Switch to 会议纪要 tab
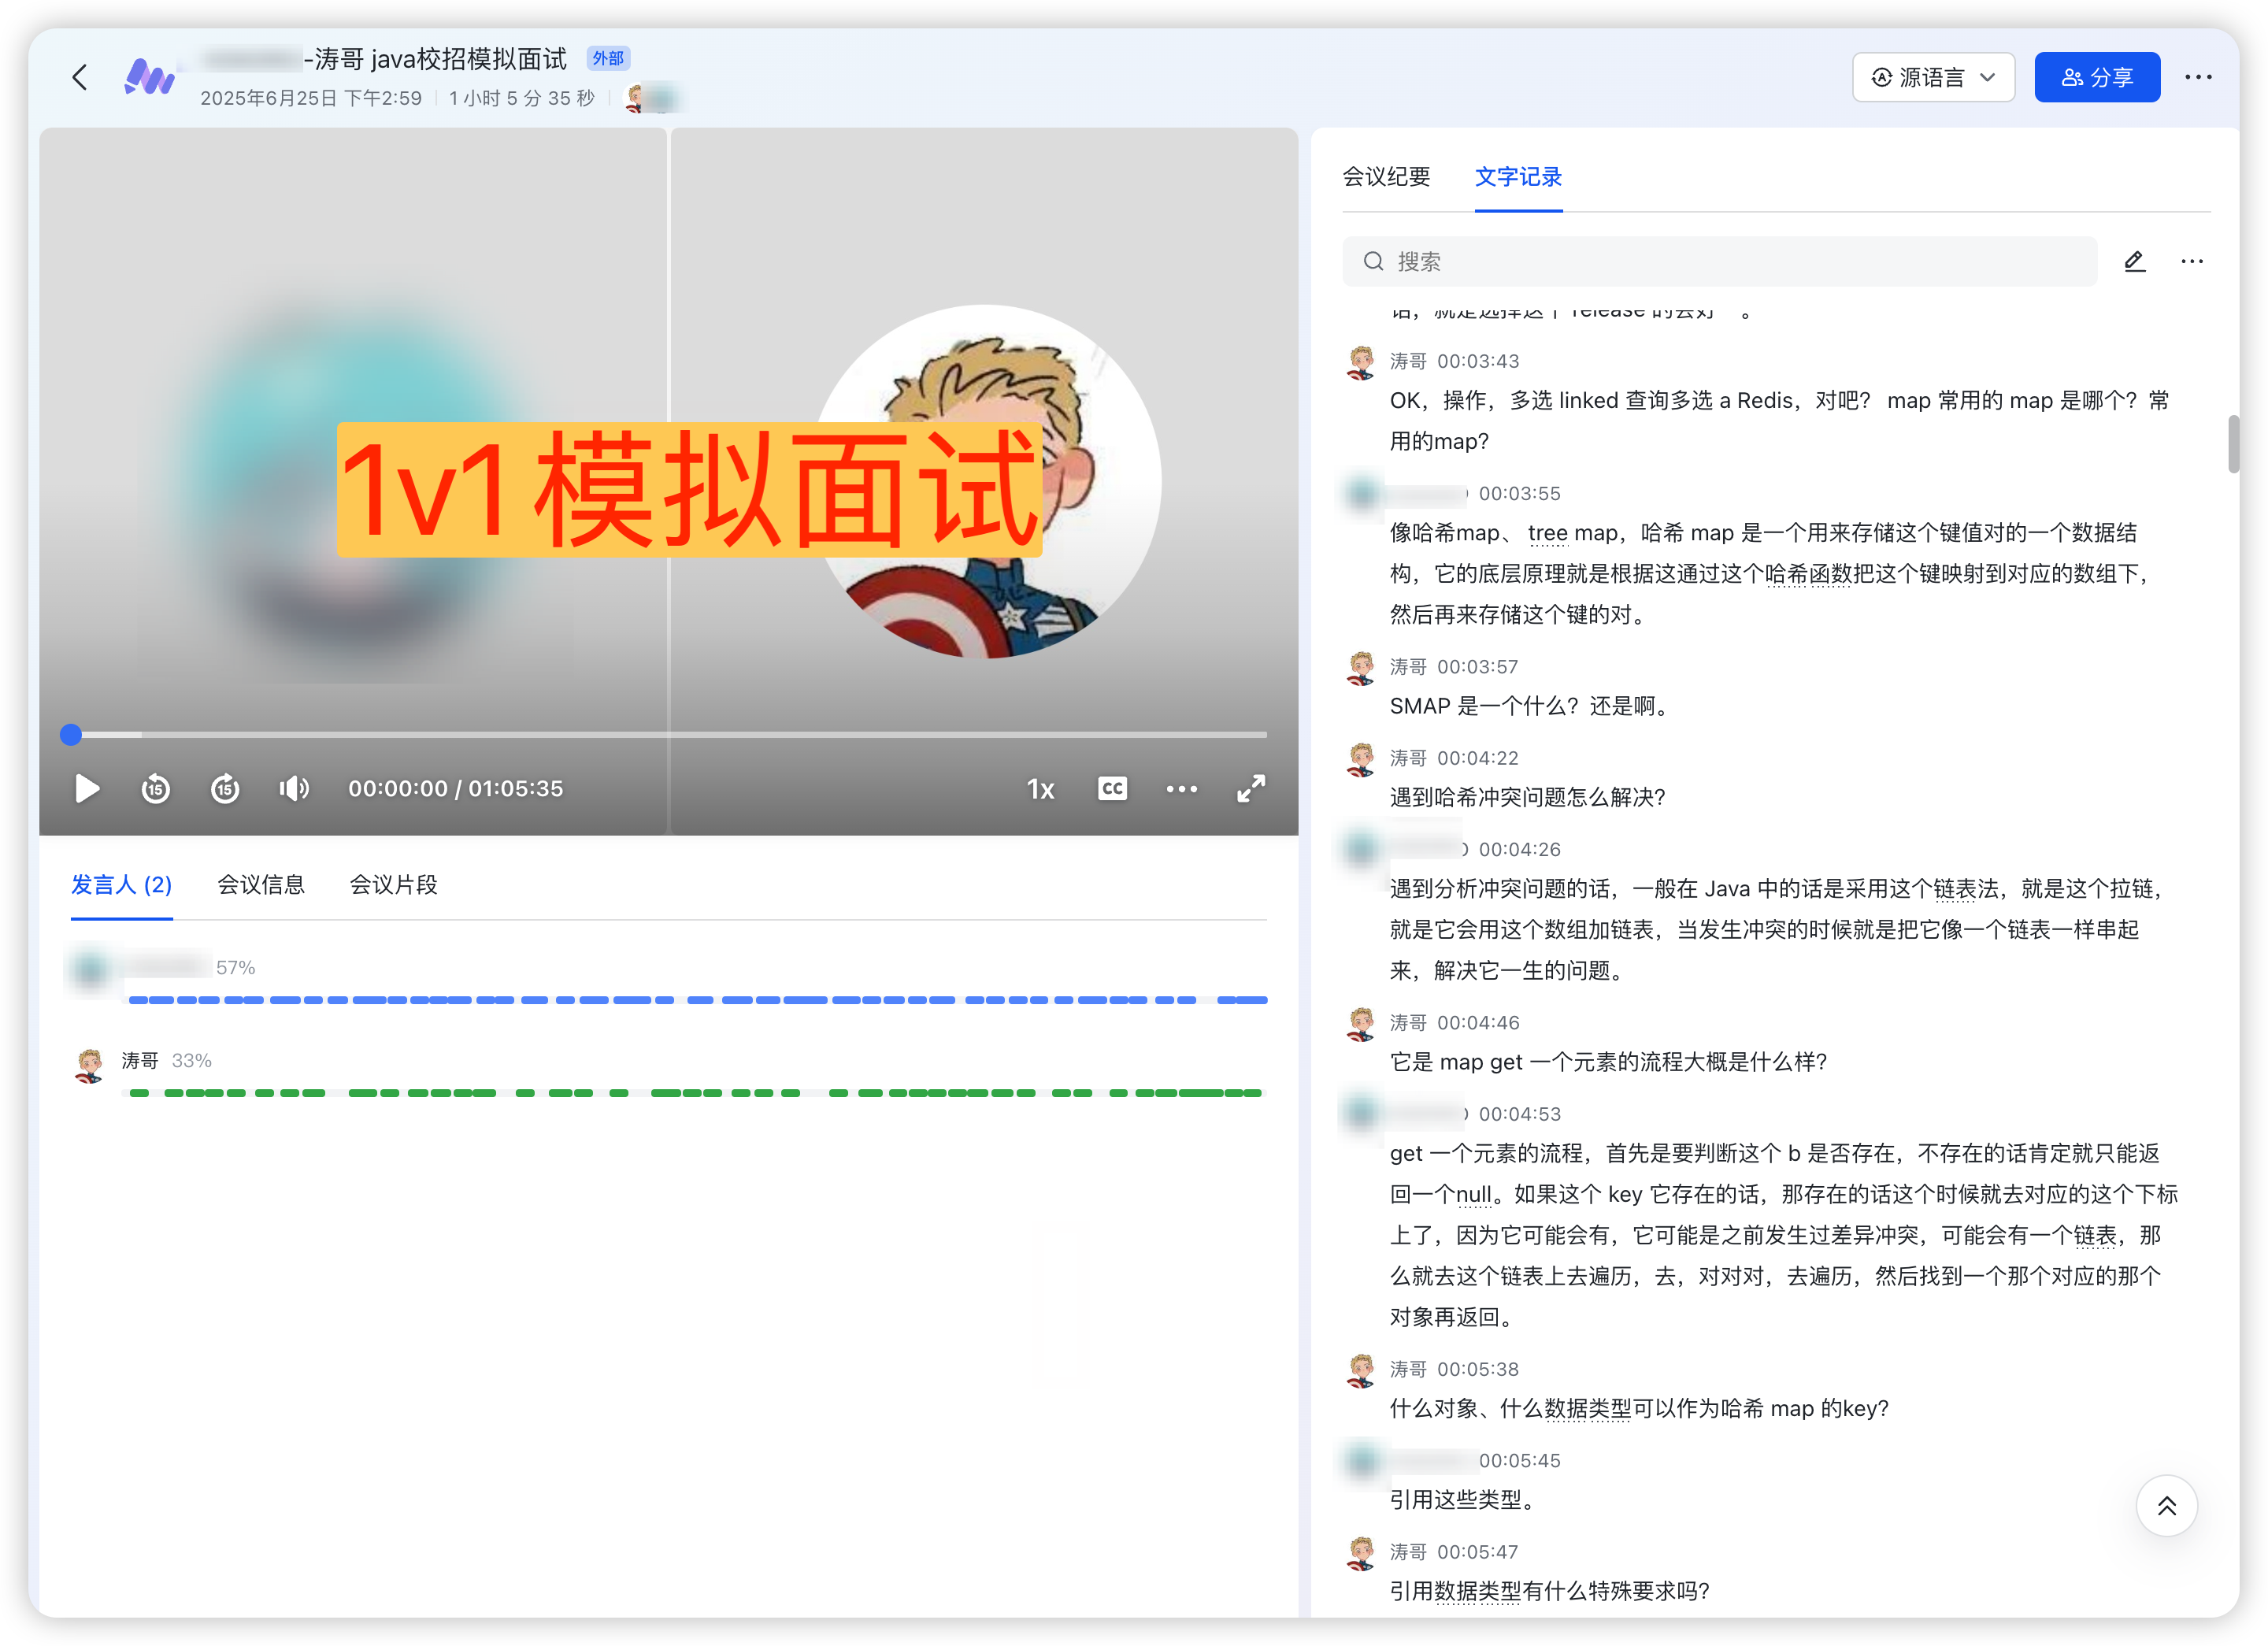The height and width of the screenshot is (1646, 2268). [1386, 177]
